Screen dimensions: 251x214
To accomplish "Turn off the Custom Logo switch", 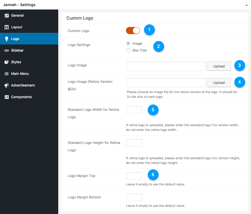I will (133, 30).
